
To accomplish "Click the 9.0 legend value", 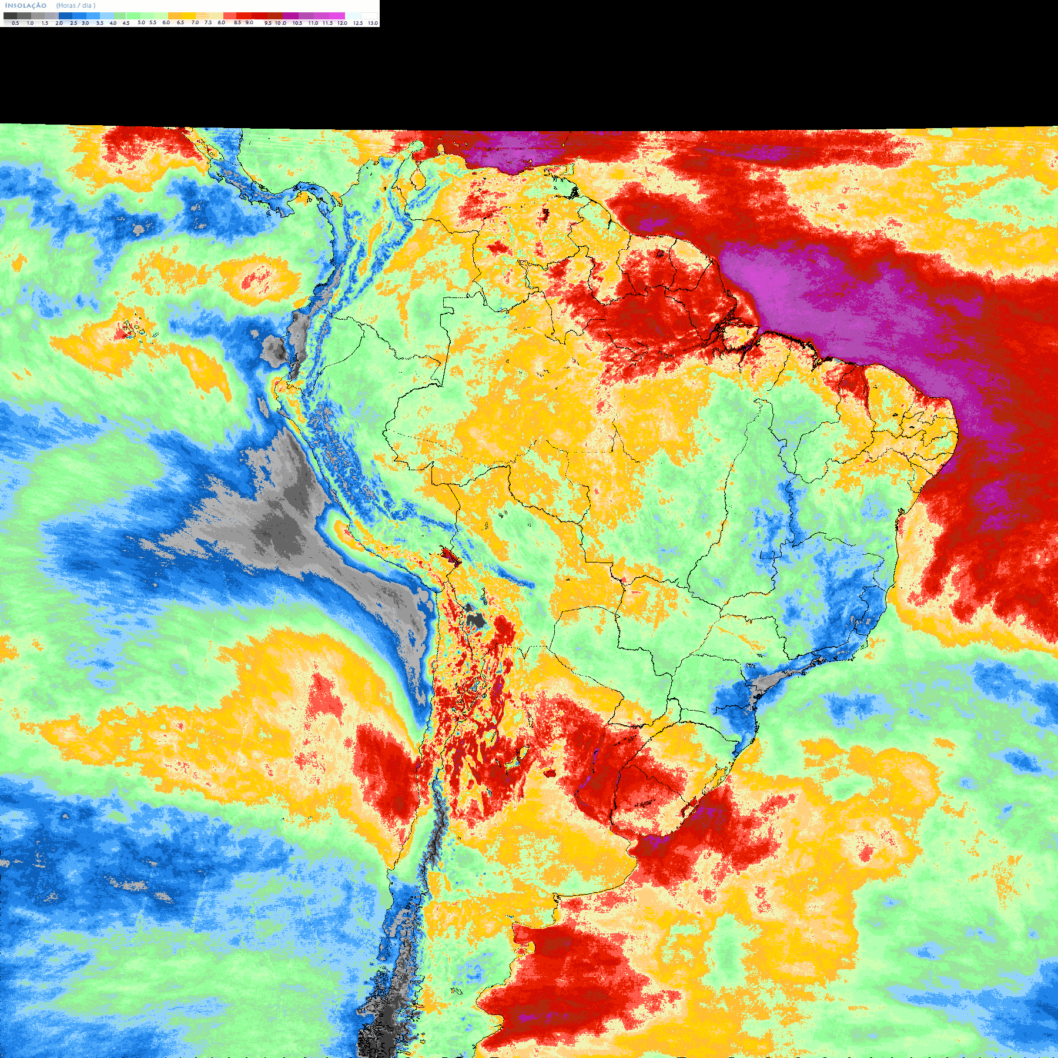I will pyautogui.click(x=249, y=22).
